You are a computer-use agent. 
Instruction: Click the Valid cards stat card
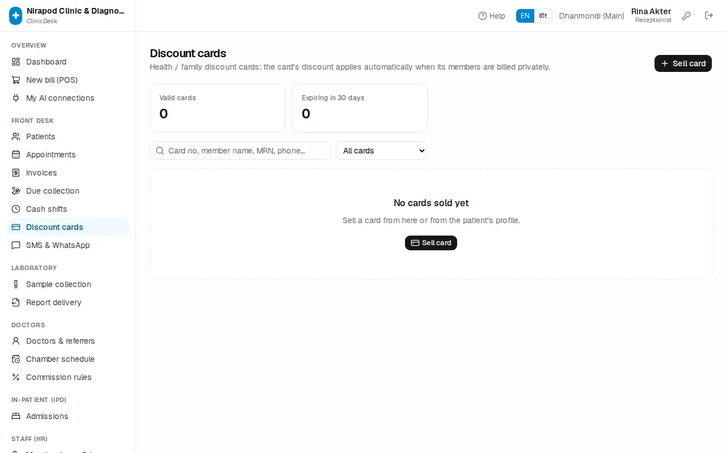pyautogui.click(x=217, y=108)
